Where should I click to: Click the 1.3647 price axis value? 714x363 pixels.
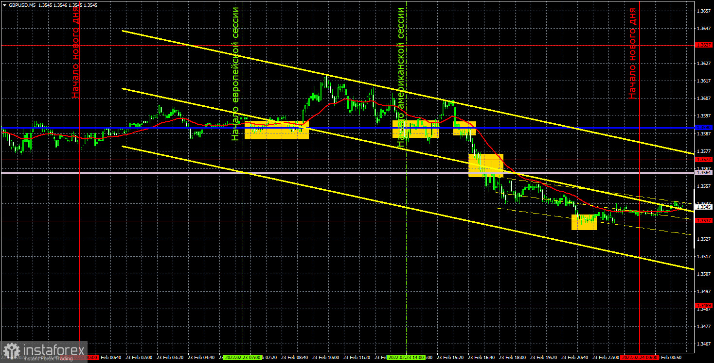(x=704, y=28)
